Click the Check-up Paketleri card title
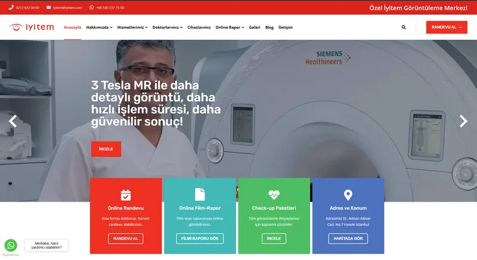The image size is (477, 260). [274, 208]
